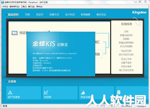Click the 资产负债表 warning triangle icon
This screenshot has width=150, height=109.
[x=10, y=92]
